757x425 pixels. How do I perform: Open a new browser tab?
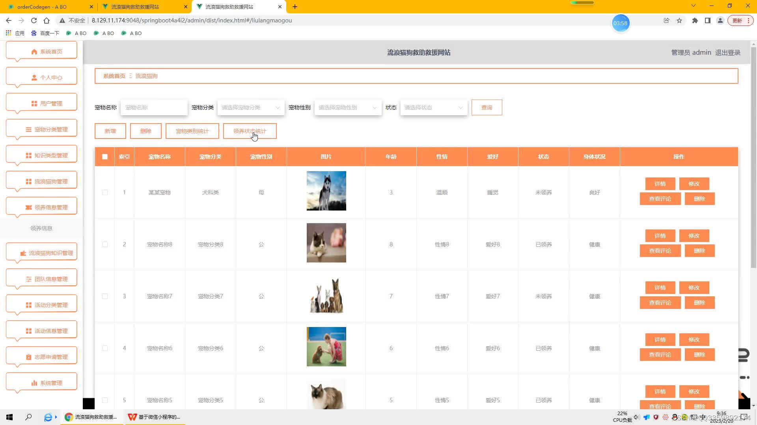tap(295, 7)
